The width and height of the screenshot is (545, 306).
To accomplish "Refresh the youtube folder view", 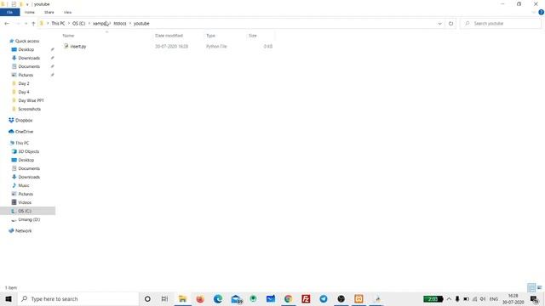I will [x=450, y=24].
